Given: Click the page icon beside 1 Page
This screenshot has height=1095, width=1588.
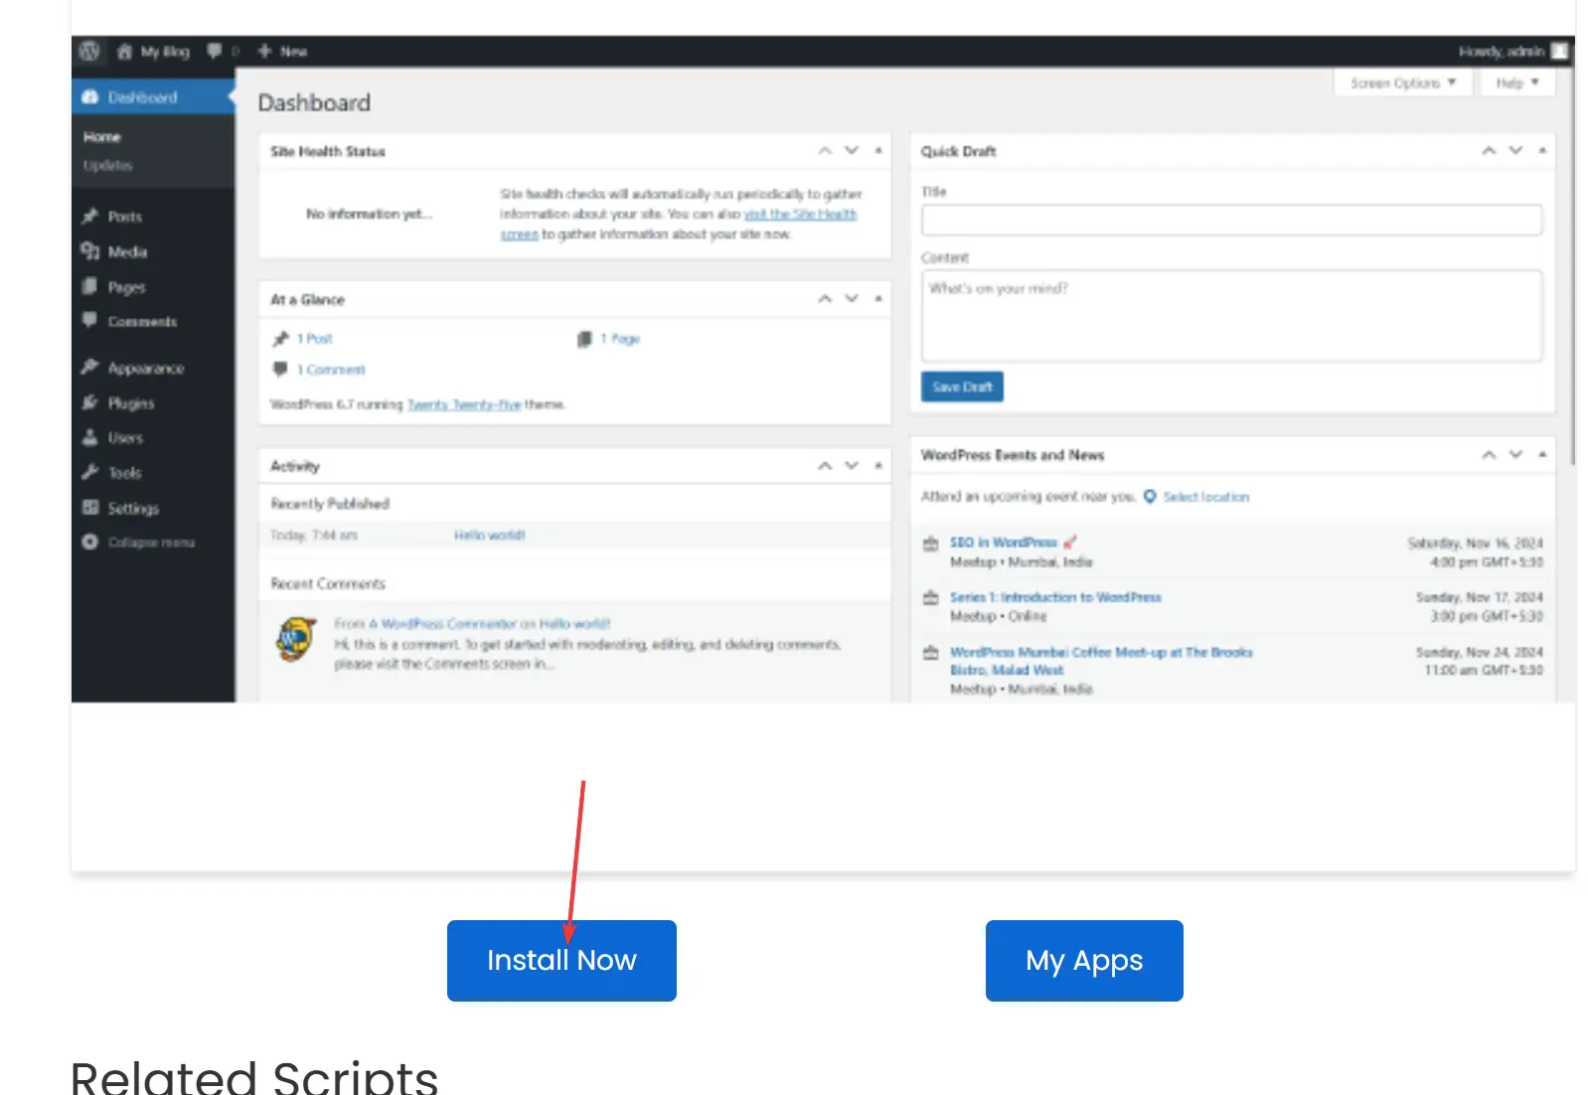Looking at the screenshot, I should [x=584, y=339].
